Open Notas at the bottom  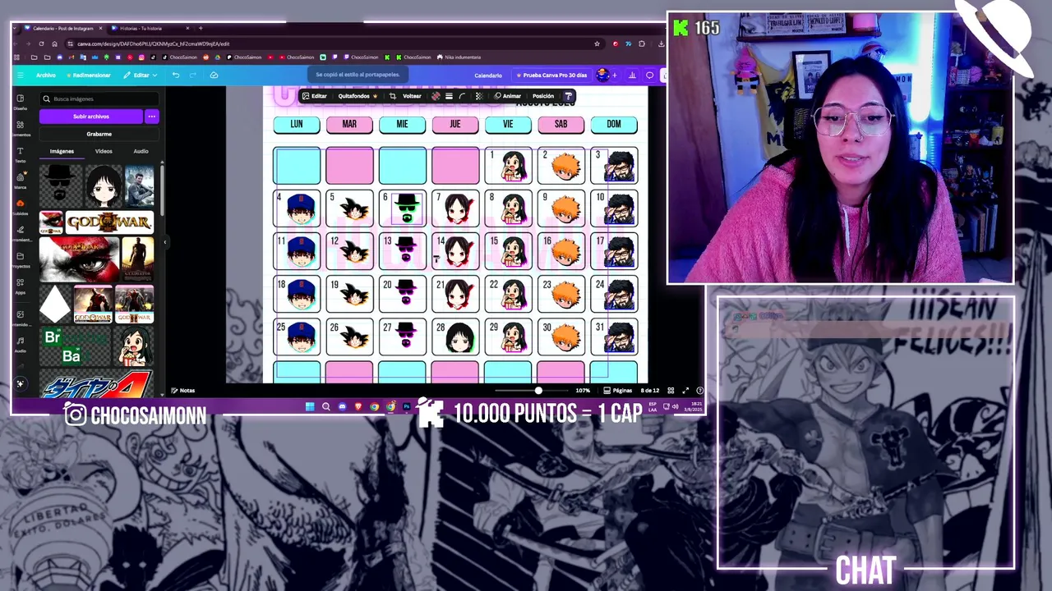point(183,391)
